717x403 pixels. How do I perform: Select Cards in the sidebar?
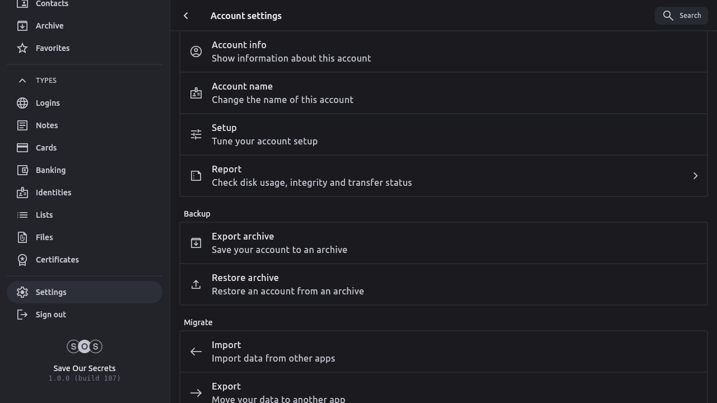pyautogui.click(x=46, y=148)
